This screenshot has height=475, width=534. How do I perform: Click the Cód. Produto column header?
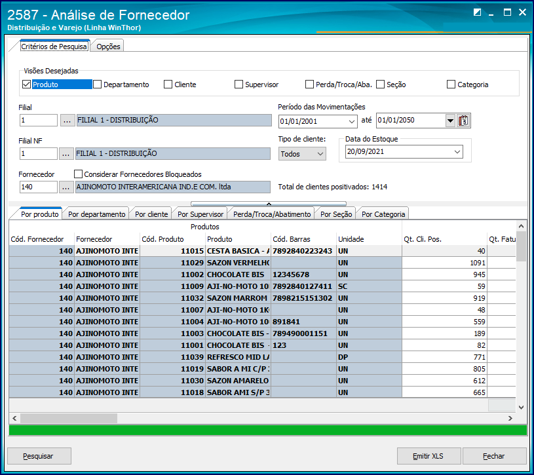(x=172, y=239)
